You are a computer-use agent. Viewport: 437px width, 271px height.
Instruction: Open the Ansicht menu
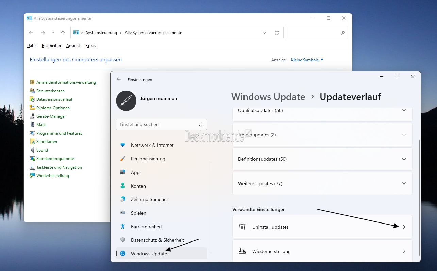pyautogui.click(x=73, y=46)
